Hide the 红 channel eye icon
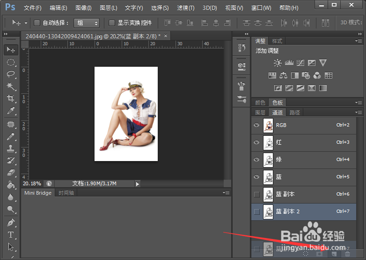Viewport: 366px width, 260px height. coord(256,142)
